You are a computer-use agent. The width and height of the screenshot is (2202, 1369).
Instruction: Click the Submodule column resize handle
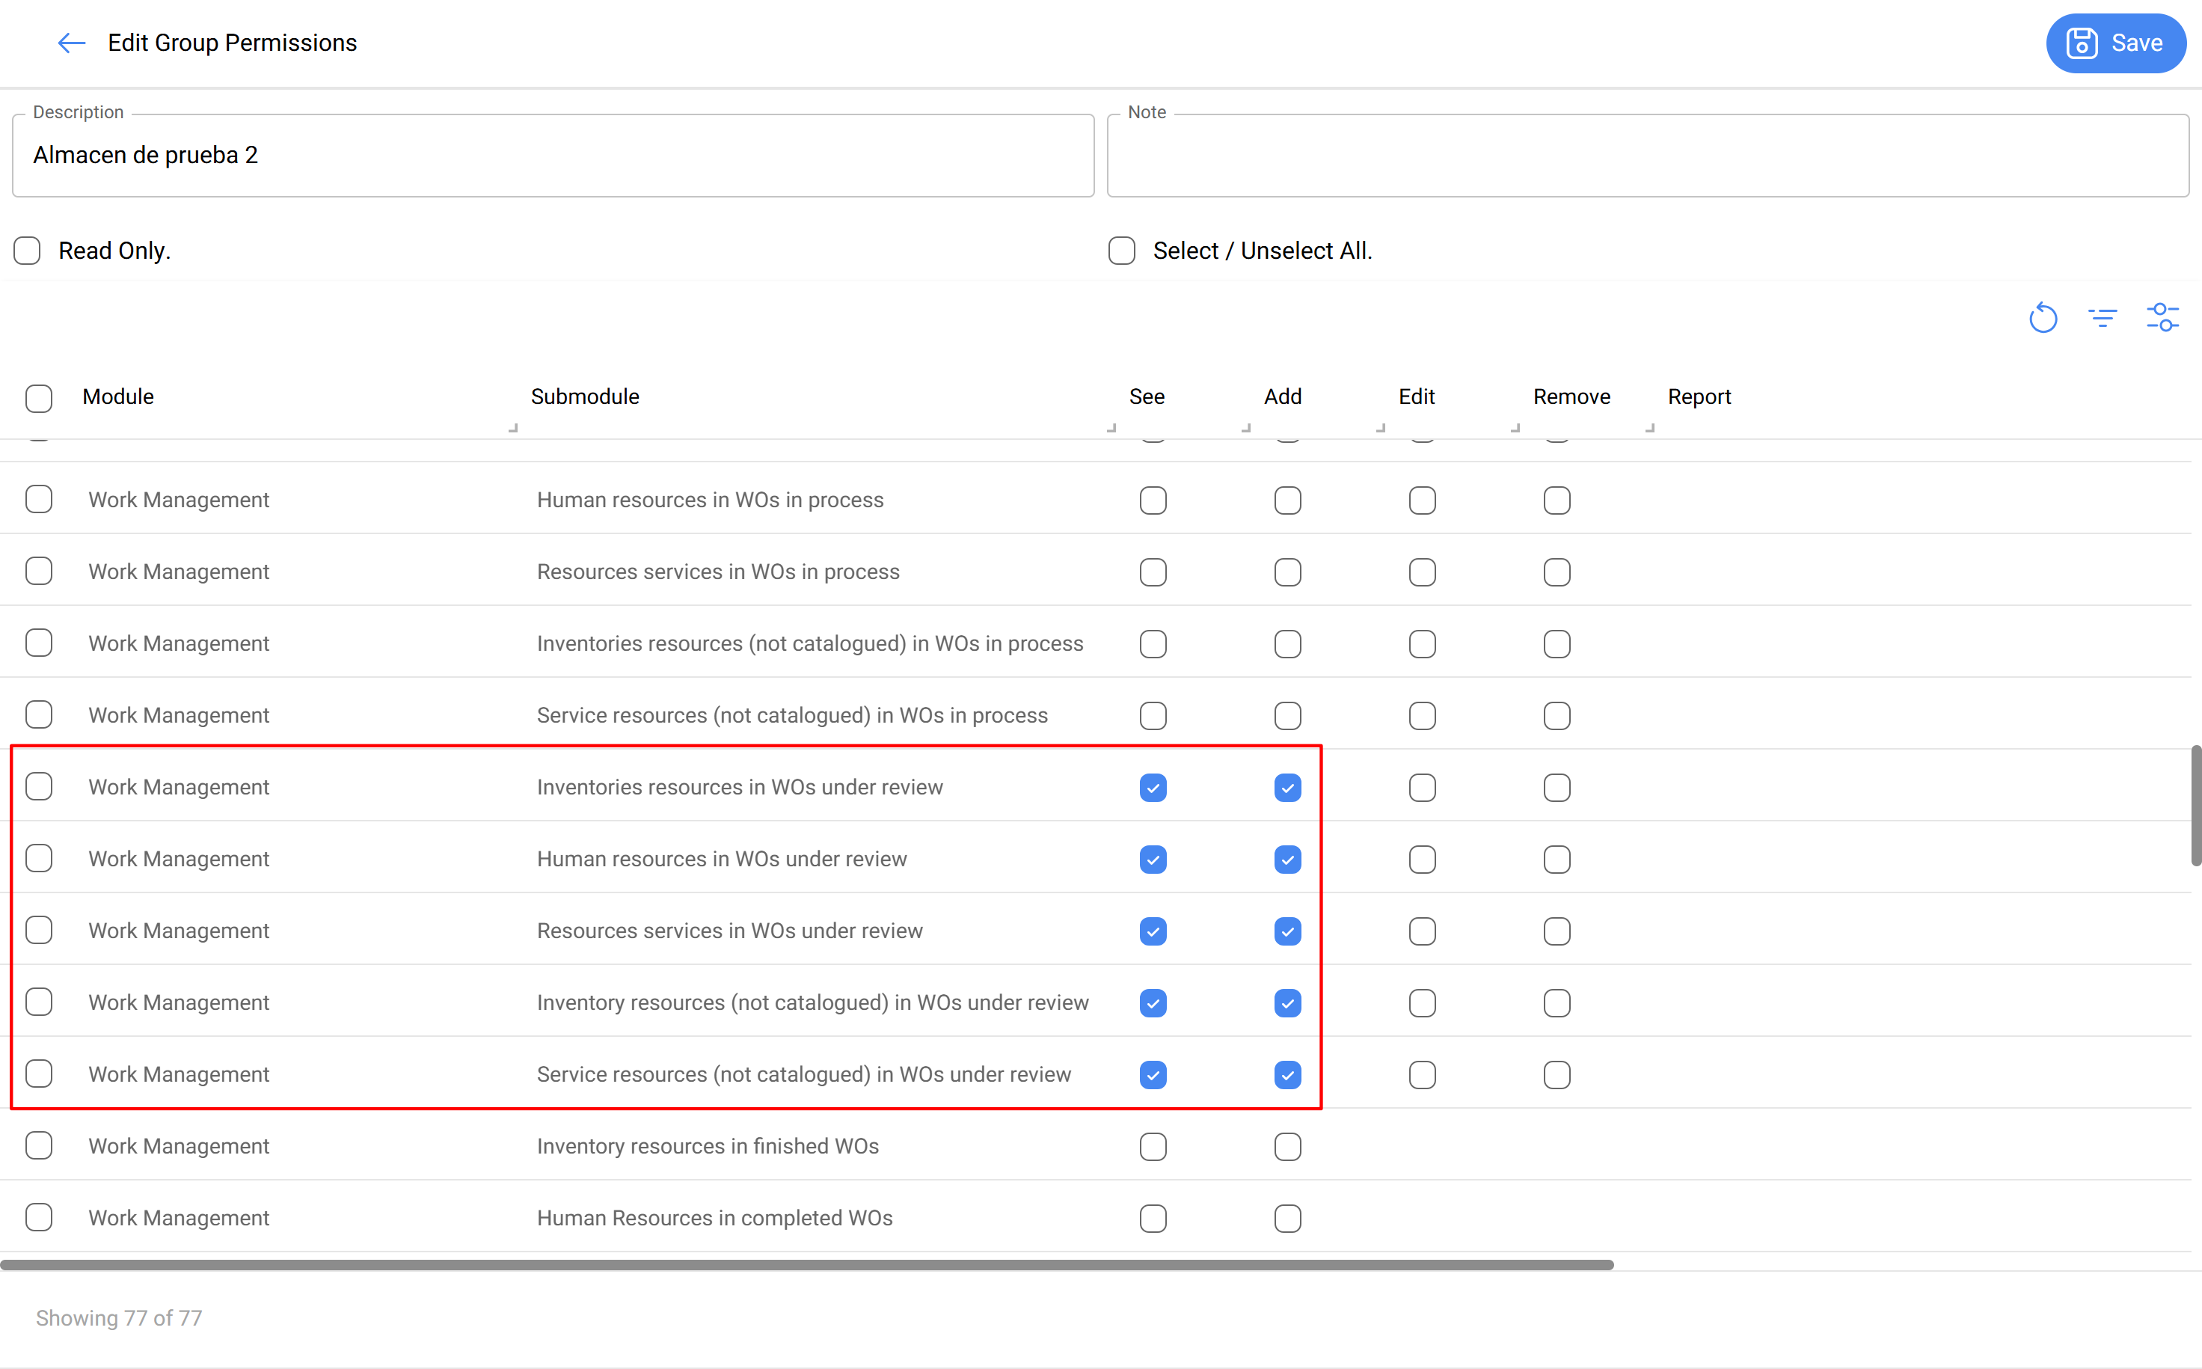coord(1111,427)
